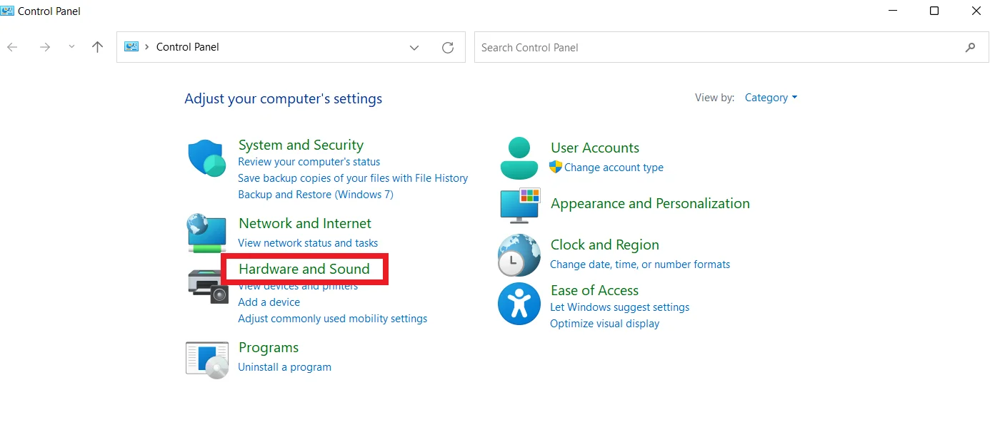Open the address bar history dropdown
Screen dimensions: 995x447
tap(414, 47)
